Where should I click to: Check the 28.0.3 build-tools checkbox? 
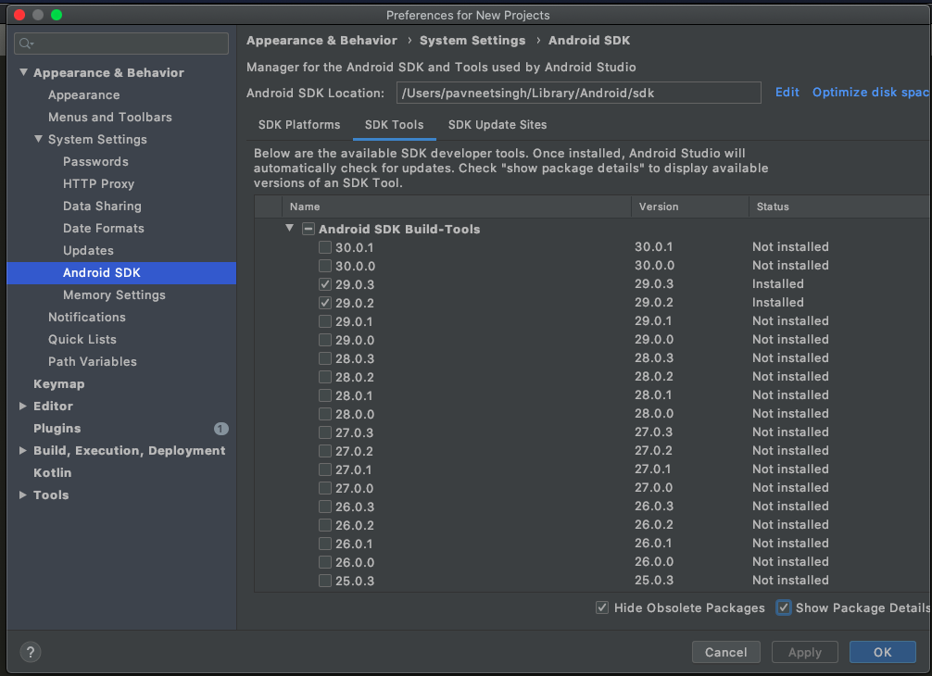point(325,358)
